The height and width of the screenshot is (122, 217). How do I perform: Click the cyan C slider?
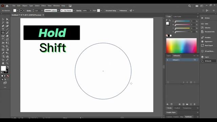[182, 21]
